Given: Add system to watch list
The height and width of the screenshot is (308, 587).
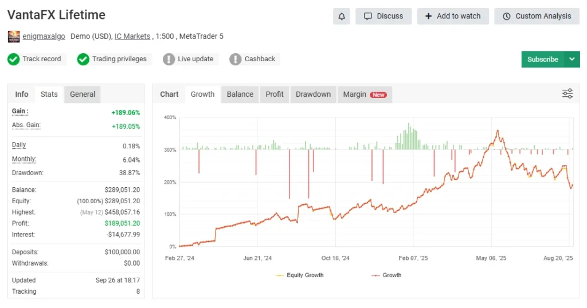Looking at the screenshot, I should click(453, 16).
